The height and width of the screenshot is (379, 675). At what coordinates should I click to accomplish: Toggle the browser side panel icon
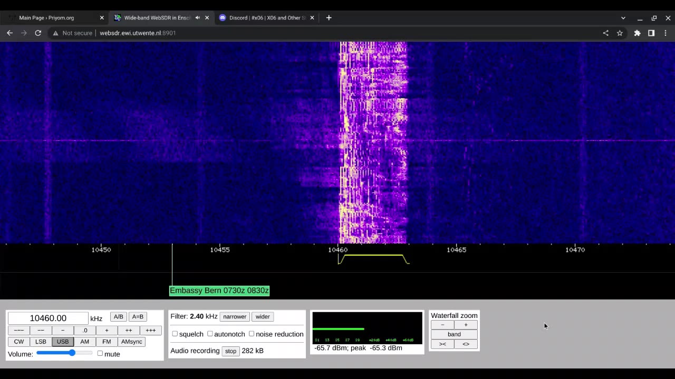click(651, 33)
